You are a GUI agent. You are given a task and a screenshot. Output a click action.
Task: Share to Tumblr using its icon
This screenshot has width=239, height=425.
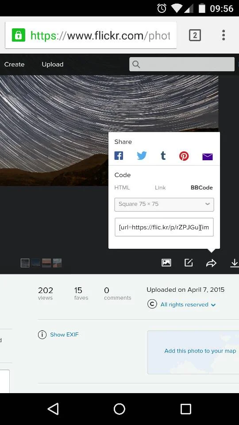163,156
